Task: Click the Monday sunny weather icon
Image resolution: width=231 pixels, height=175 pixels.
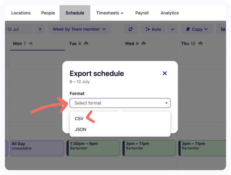Action: point(31,44)
